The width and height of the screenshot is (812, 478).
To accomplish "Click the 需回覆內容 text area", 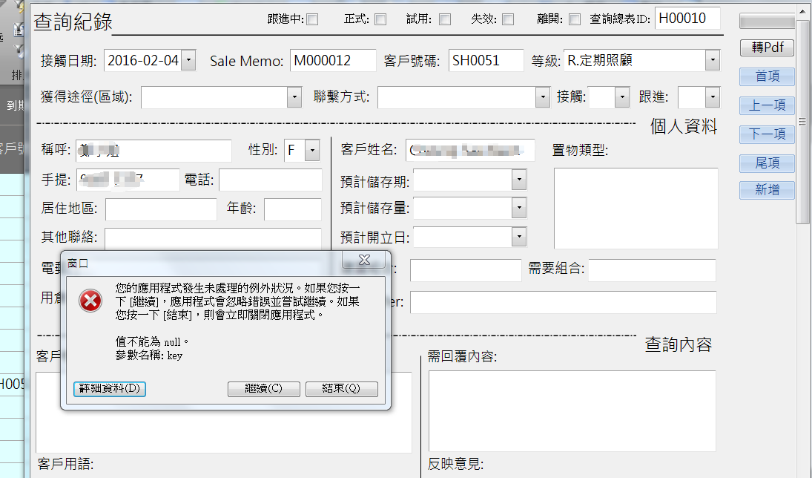I will [x=572, y=410].
